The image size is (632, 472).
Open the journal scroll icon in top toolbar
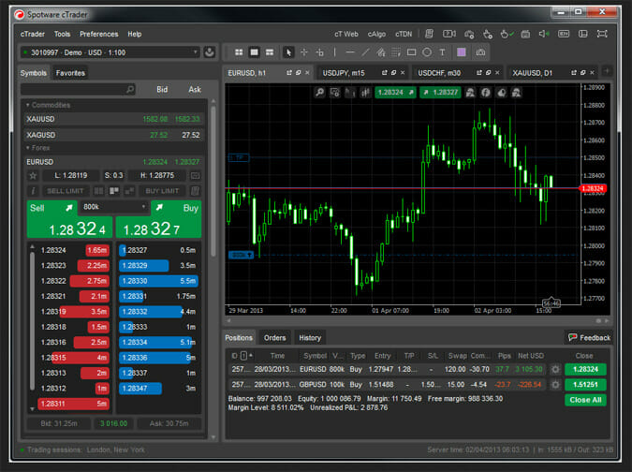[429, 34]
